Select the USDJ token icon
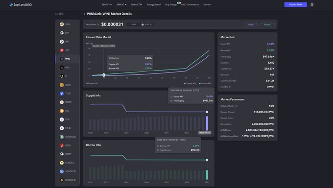This screenshot has height=188, width=333. tap(62, 145)
